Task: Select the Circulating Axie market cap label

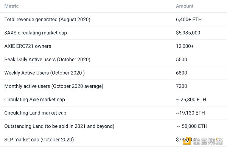Action: [34, 100]
